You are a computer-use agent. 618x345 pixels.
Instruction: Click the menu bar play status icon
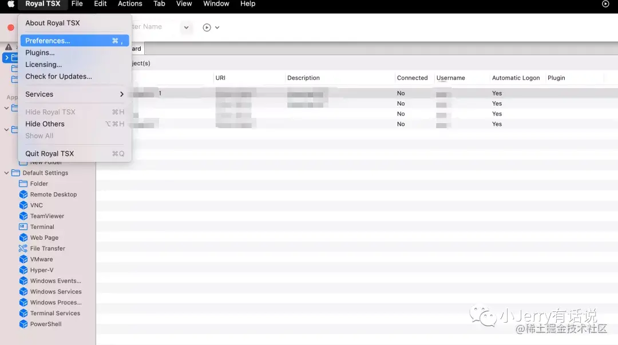tap(605, 4)
